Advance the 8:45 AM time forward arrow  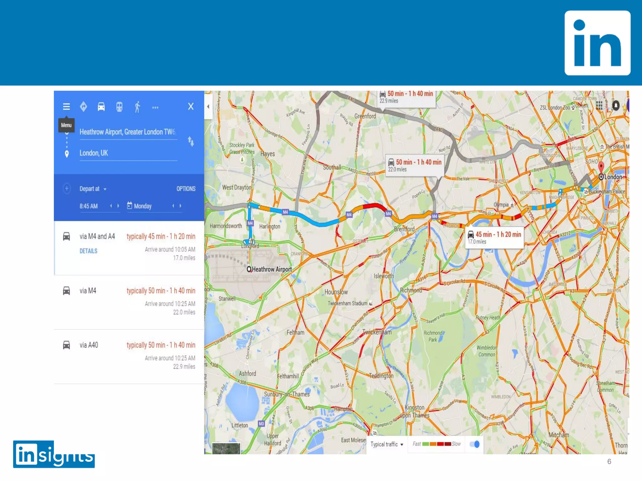tap(118, 206)
